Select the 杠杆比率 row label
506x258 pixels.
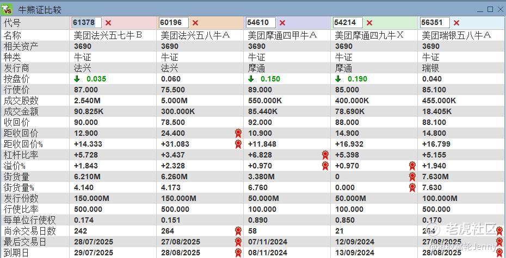point(21,155)
